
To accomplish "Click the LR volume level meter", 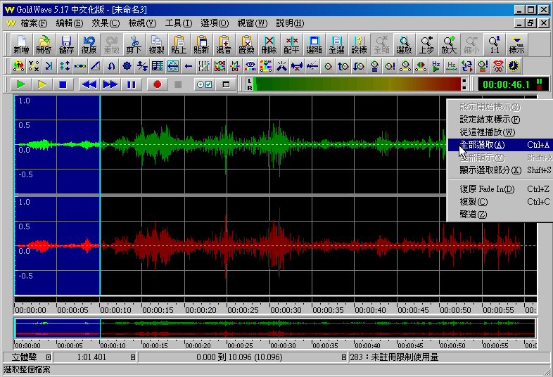I will pos(357,84).
